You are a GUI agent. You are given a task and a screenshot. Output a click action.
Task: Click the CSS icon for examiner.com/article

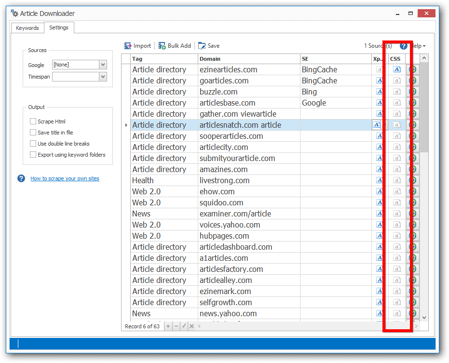(x=397, y=214)
